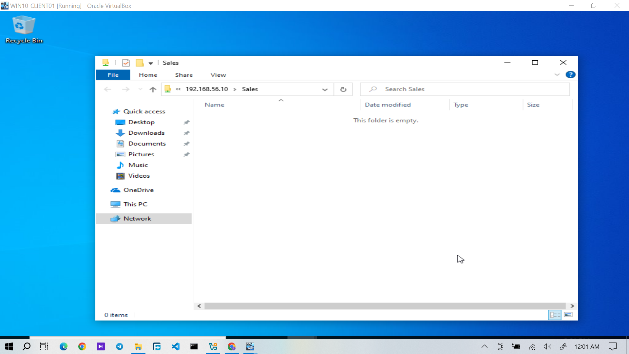Open the Command Prompt taskbar icon
The width and height of the screenshot is (629, 354).
point(194,346)
